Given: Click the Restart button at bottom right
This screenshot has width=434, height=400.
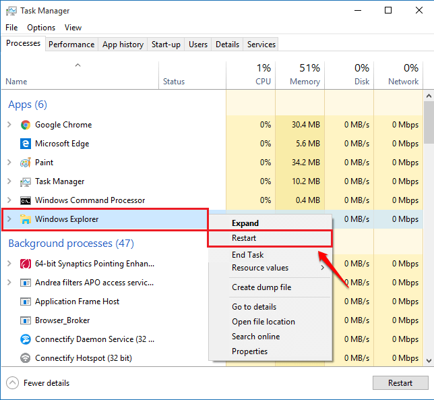Looking at the screenshot, I should tap(400, 383).
